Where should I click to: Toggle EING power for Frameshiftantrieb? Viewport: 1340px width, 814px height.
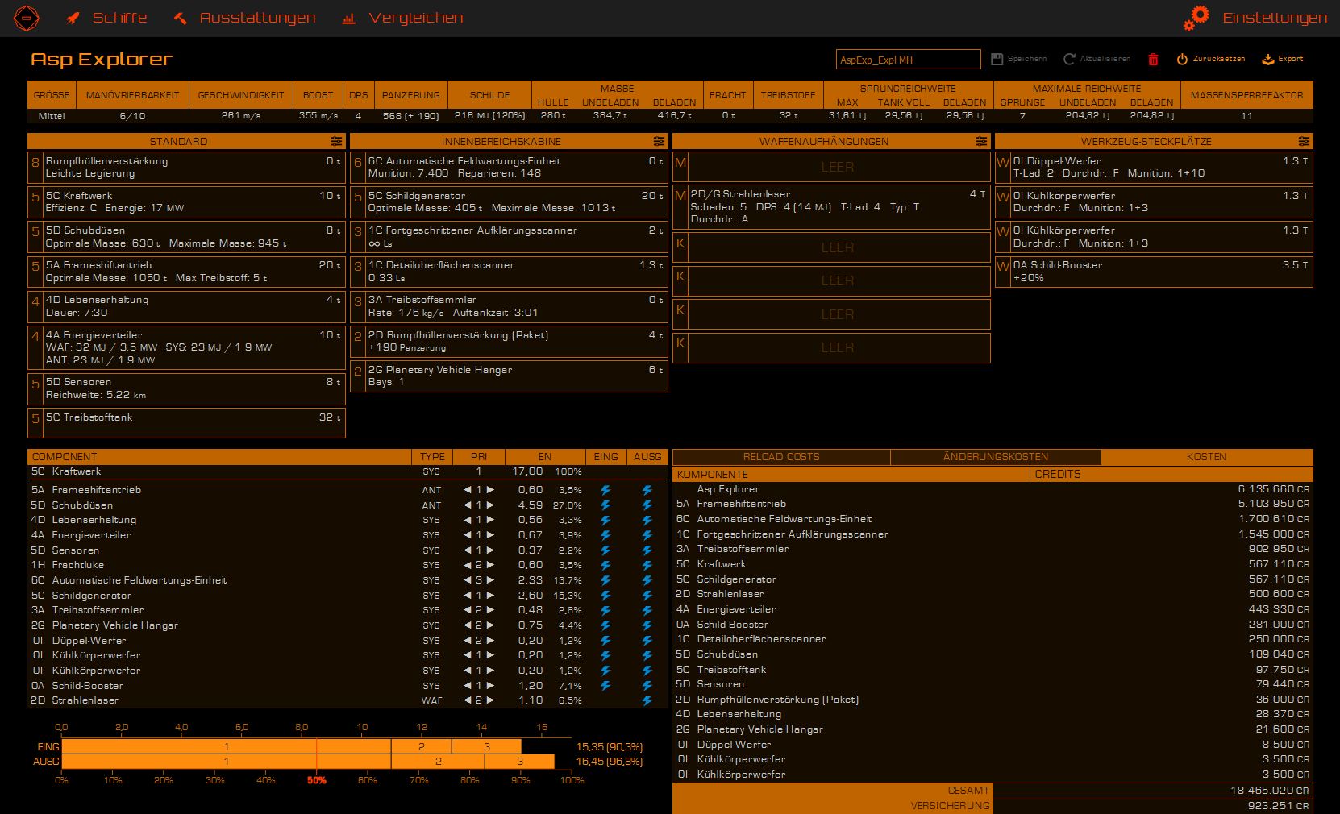605,490
